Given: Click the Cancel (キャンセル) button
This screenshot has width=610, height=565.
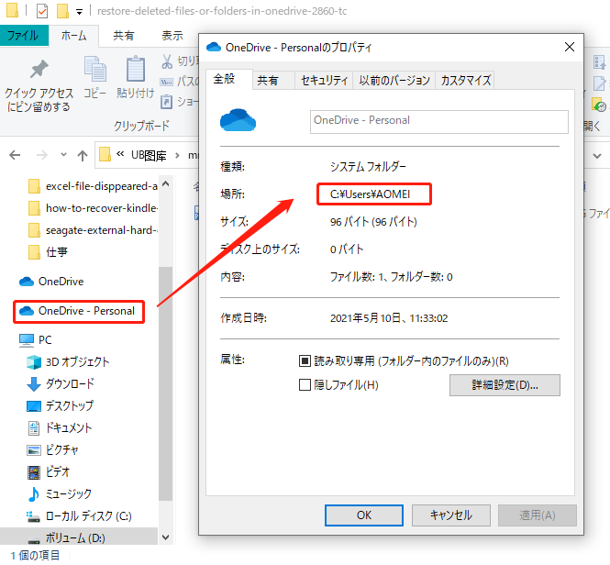Looking at the screenshot, I should click(451, 515).
